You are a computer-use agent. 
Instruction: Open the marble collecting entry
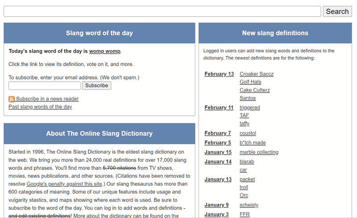259,152
